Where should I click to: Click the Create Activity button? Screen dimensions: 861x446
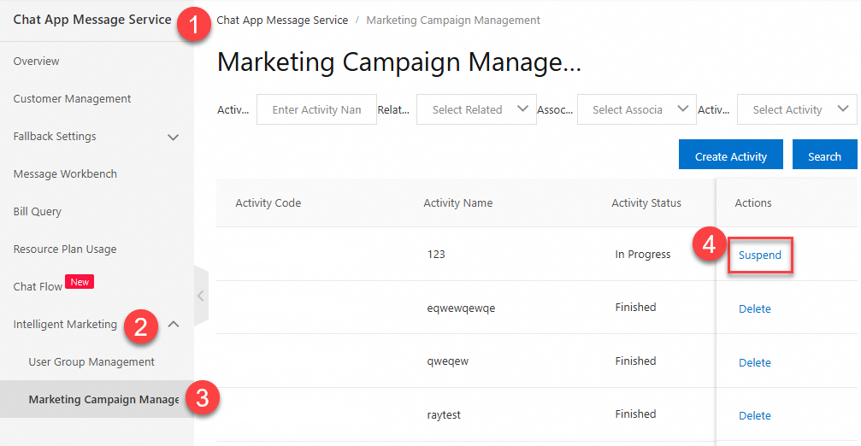pos(730,156)
